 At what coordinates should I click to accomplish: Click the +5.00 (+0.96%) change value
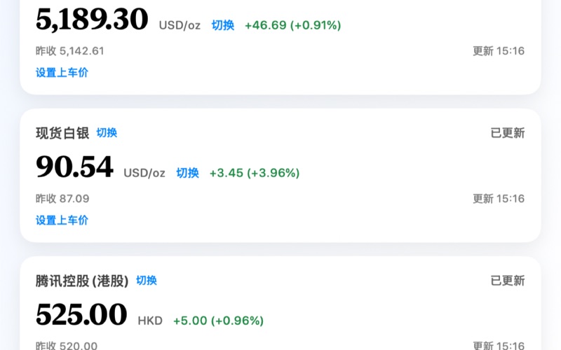pyautogui.click(x=218, y=321)
